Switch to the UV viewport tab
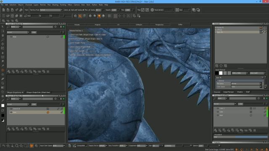The height and width of the screenshot is (151, 269). pos(118,25)
